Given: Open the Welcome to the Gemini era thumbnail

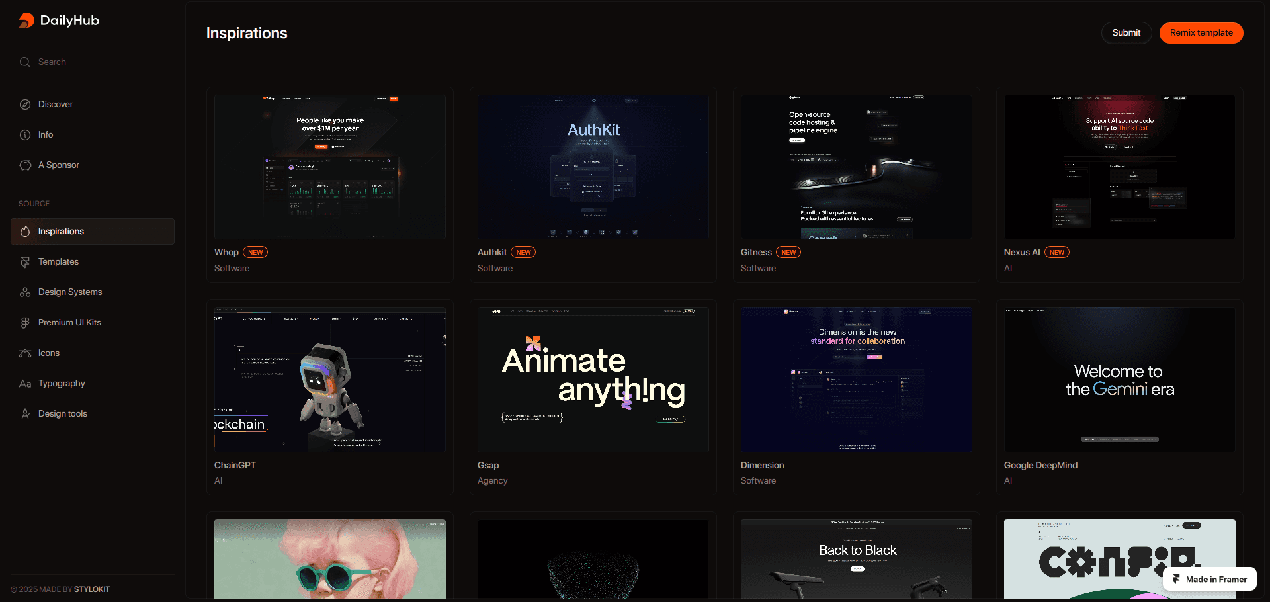Looking at the screenshot, I should point(1120,379).
